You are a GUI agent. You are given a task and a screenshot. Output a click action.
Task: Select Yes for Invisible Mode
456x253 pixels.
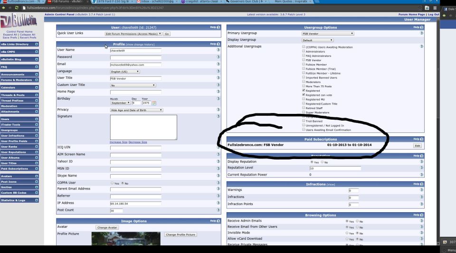(x=347, y=233)
